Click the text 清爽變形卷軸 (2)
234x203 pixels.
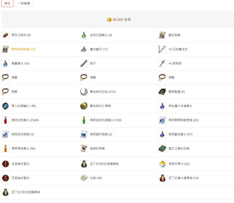(101, 134)
